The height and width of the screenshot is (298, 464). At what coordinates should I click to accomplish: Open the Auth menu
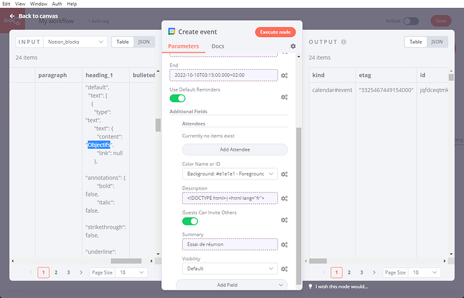tap(56, 4)
